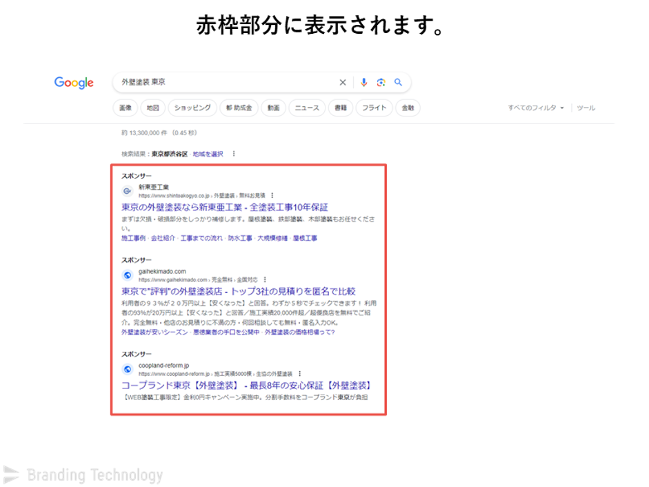Screen dimensions: 649x487
Task: Click the magnifying glass search icon
Action: [x=398, y=82]
